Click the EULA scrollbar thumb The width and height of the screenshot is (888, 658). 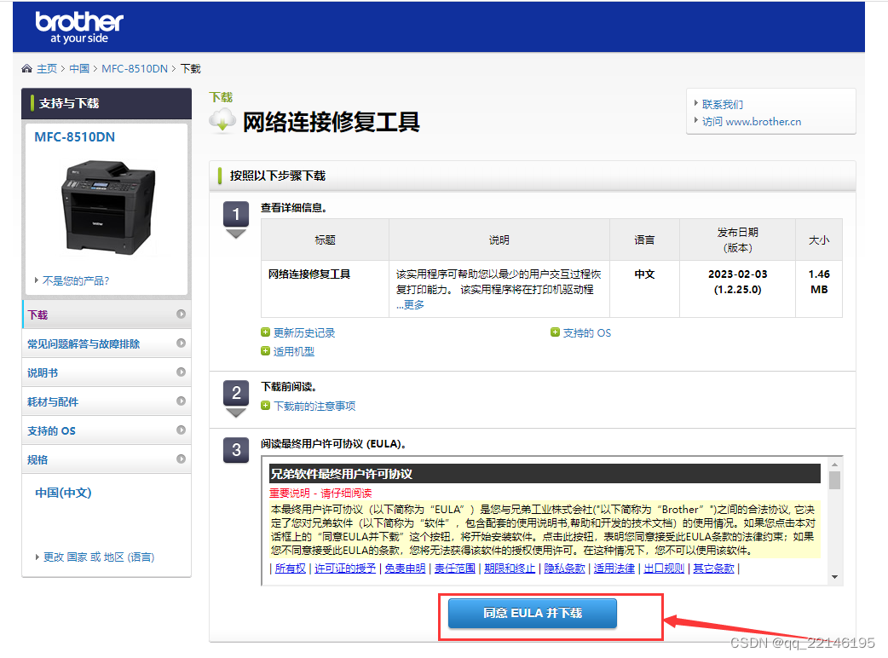835,480
